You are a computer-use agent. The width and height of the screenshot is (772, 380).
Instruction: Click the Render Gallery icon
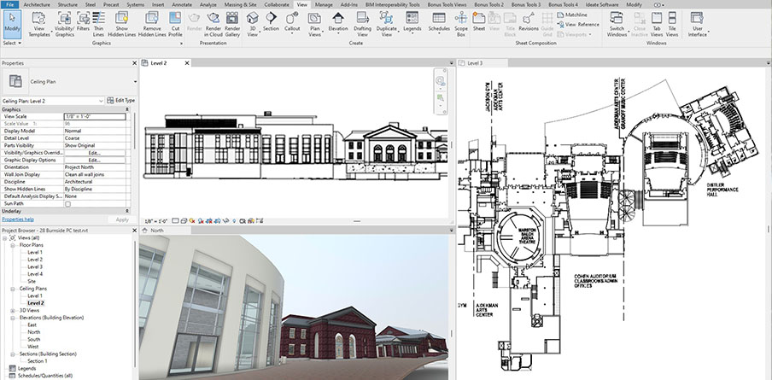(232, 23)
